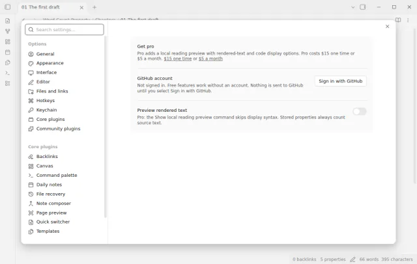Click the Command palette plugin icon
Viewport: 417px width, 264px height.
(x=31, y=176)
